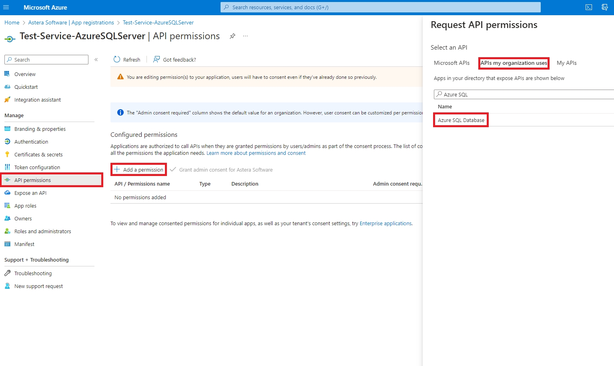Click the warning triangle icon in the banner
The image size is (614, 366).
[120, 77]
